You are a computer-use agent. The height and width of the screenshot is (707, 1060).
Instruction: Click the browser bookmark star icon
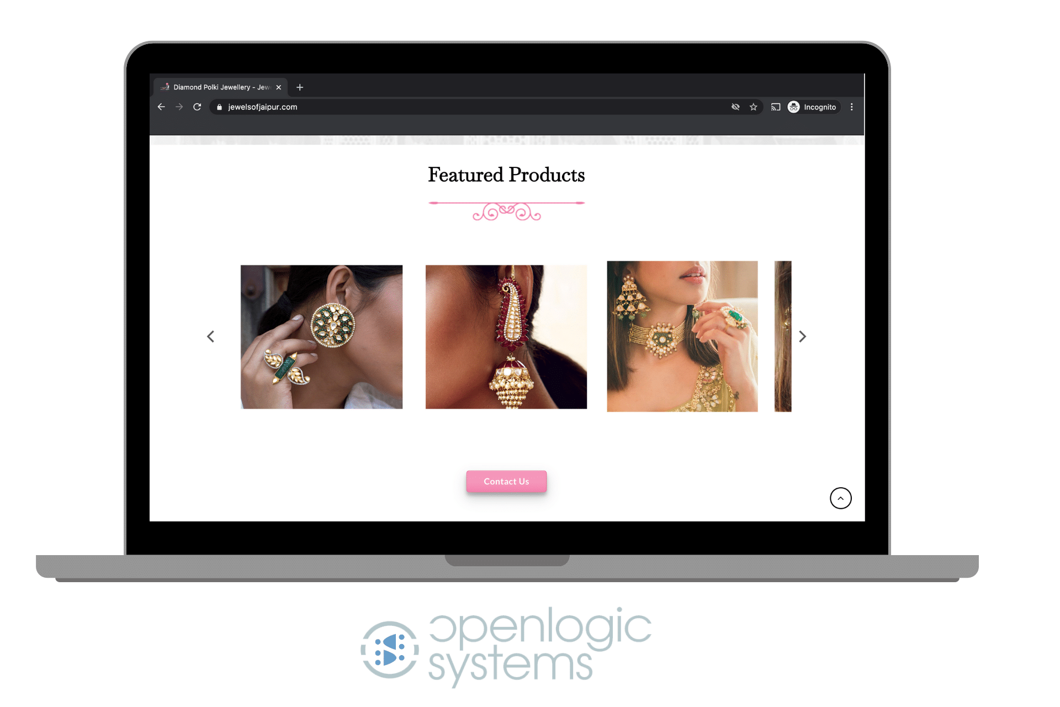751,107
